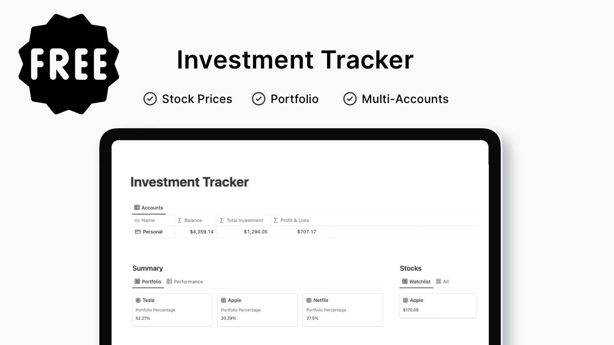Viewport: 614px width, 345px height.
Task: Click the checkmark icon beside Portfolio feature
Action: (259, 99)
